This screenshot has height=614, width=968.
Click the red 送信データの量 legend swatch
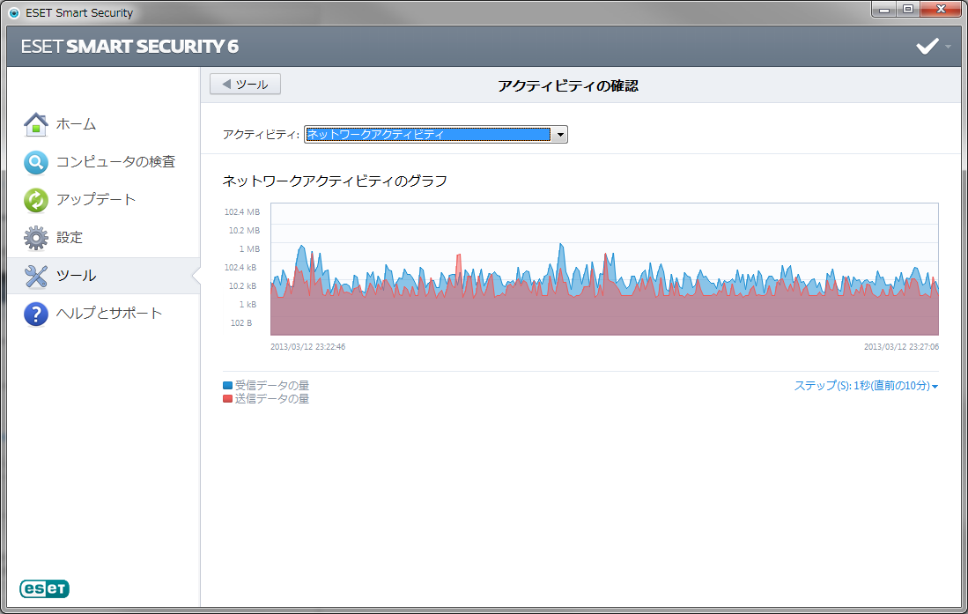pos(227,399)
